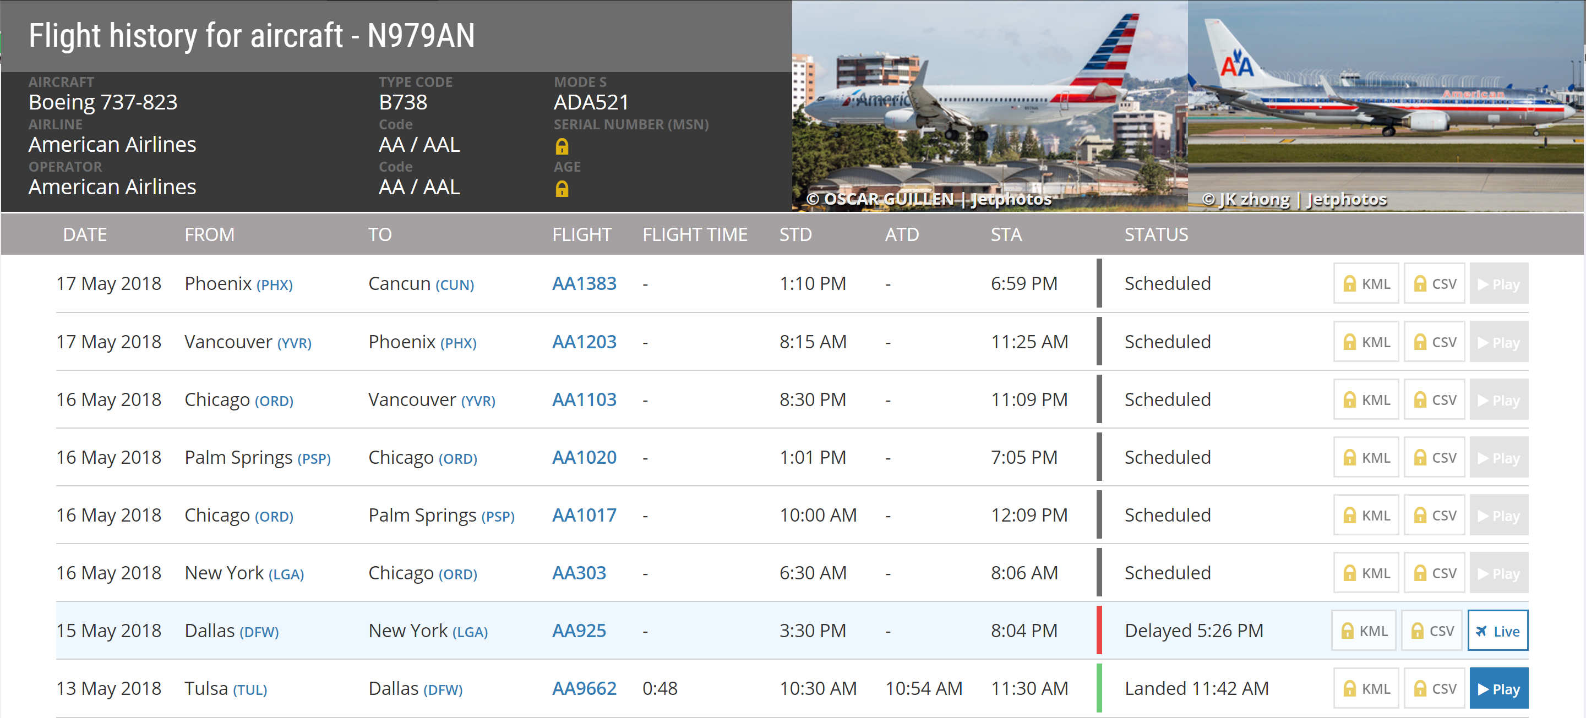Open Live view for flight AA925
This screenshot has width=1586, height=718.
click(x=1497, y=631)
